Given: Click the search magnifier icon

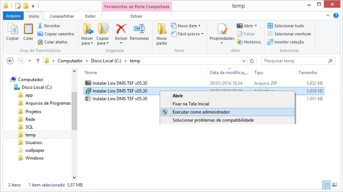Looking at the screenshot, I should pyautogui.click(x=330, y=61).
